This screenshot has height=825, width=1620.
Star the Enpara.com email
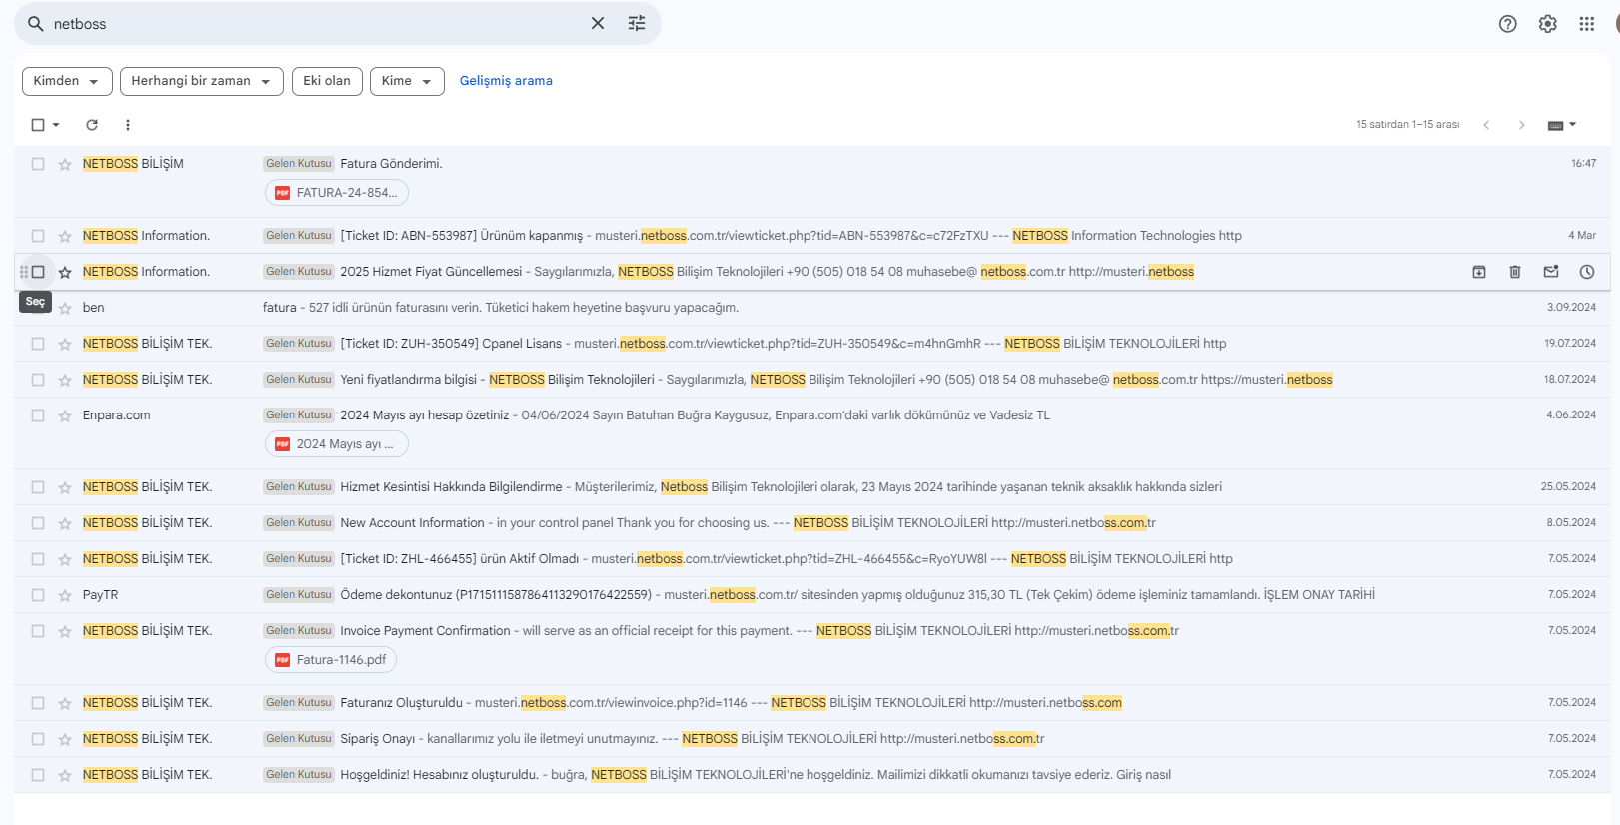click(65, 415)
